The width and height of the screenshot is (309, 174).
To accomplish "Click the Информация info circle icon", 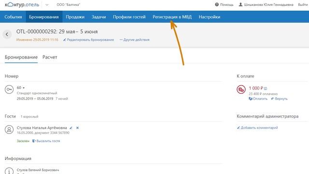I will pos(9,171).
